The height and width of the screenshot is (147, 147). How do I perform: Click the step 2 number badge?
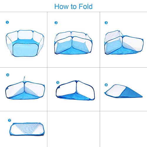tap(56, 23)
